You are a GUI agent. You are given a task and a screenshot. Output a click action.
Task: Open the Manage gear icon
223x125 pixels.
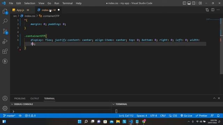5,108
